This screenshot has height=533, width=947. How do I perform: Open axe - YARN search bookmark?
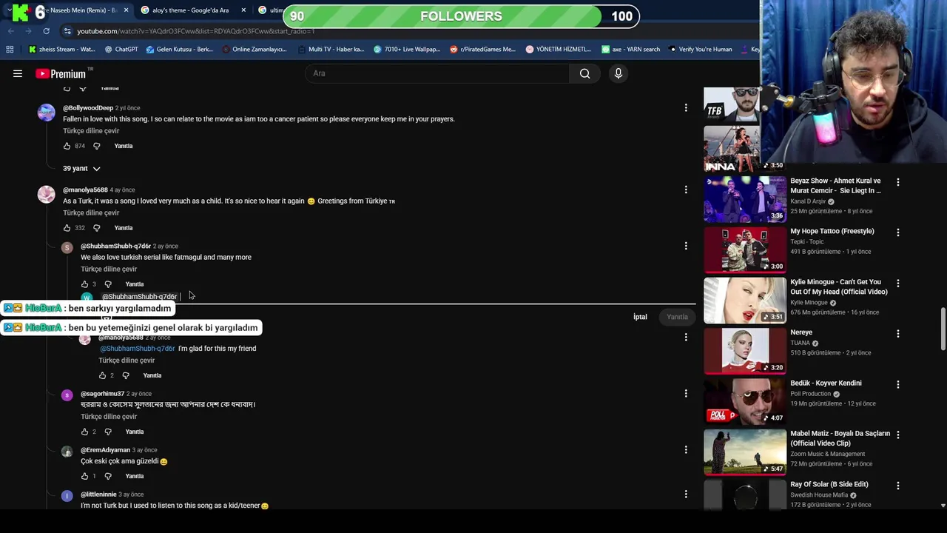(x=630, y=50)
